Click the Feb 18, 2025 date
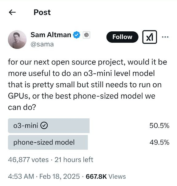 point(59,176)
